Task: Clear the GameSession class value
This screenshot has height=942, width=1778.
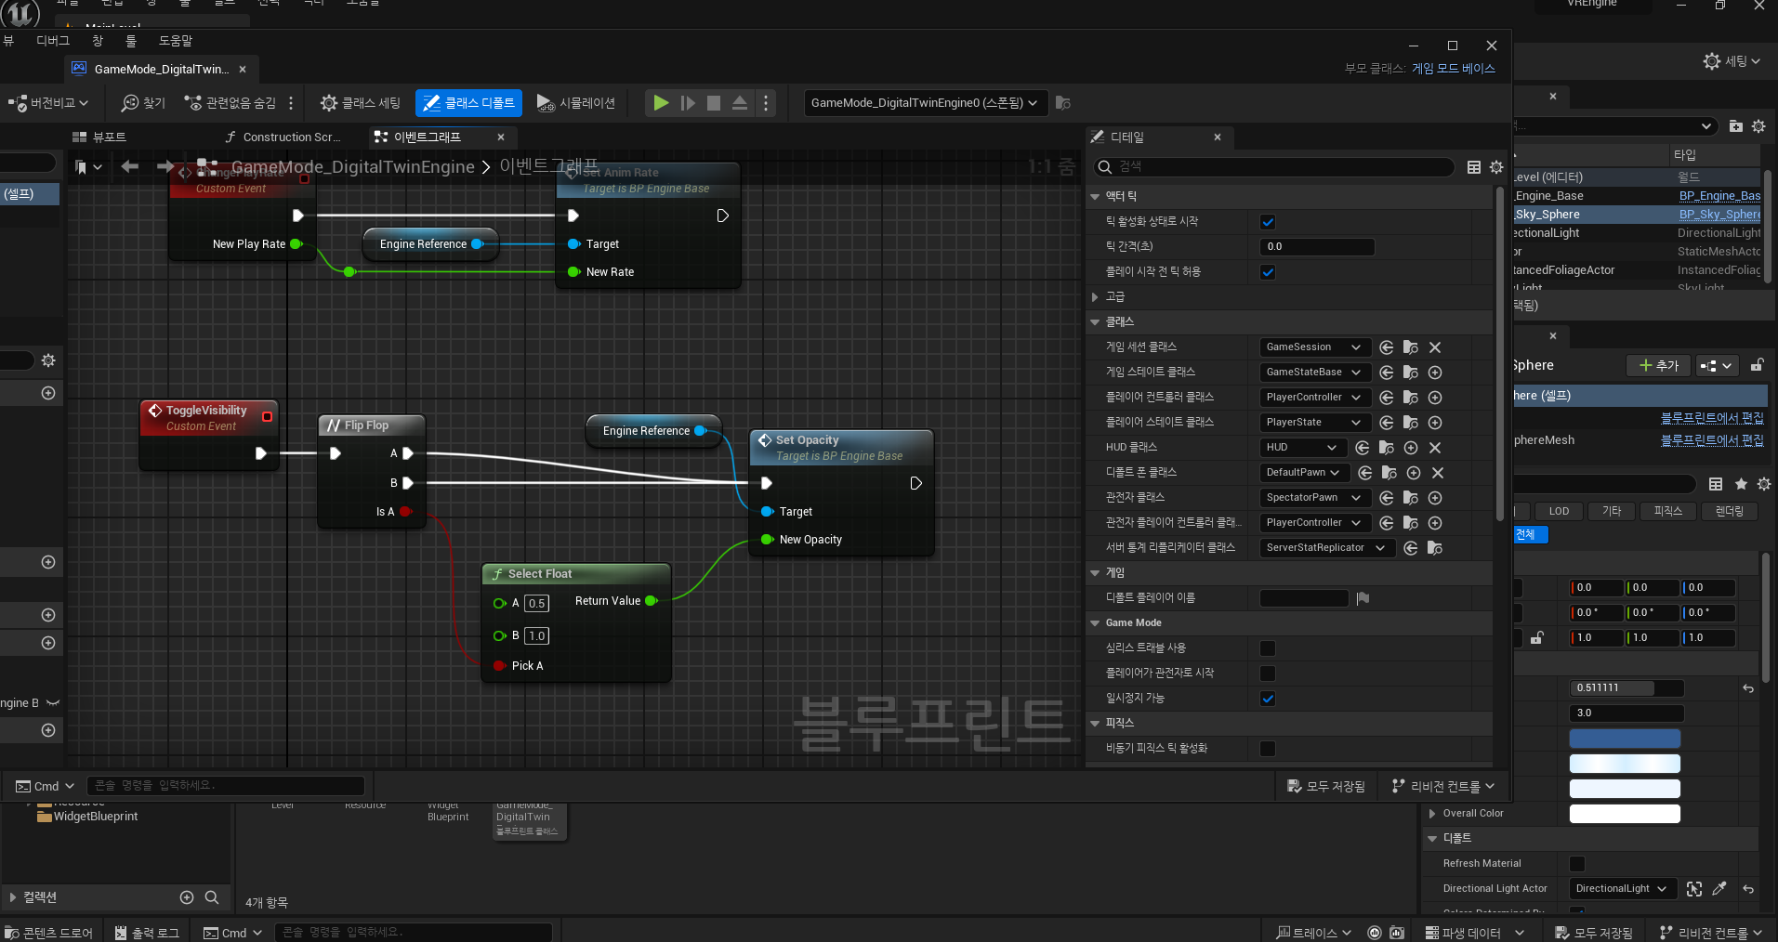Action: click(1435, 347)
